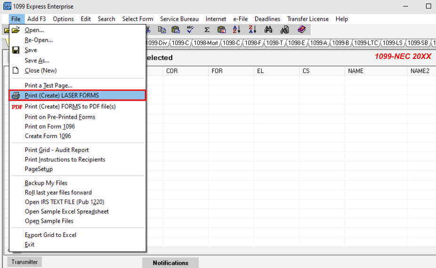436x268 pixels.
Task: Run spell check with the ABC checkmark icon
Action: [x=191, y=30]
